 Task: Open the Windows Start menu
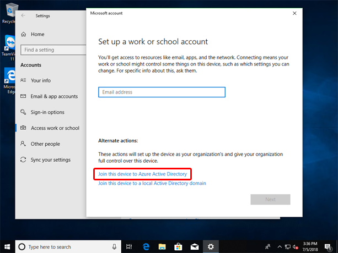[7, 246]
